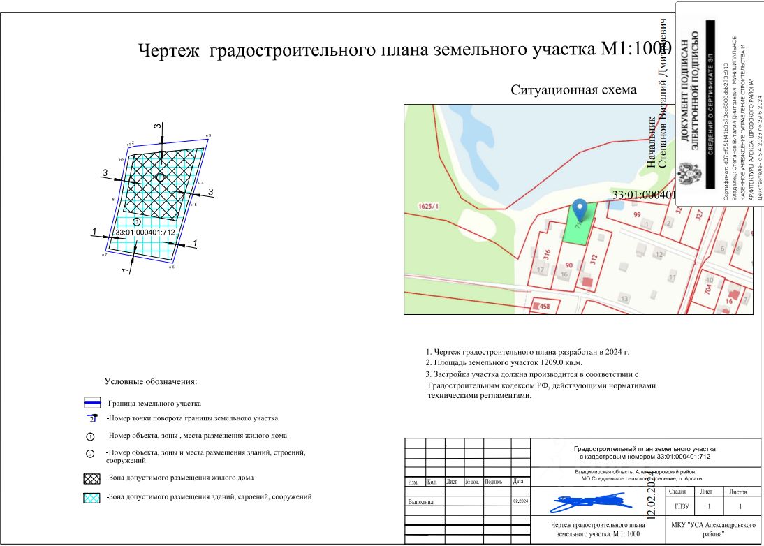Click the crosshatched residential zone legend symbol
Image resolution: width=764 pixels, height=546 pixels.
tap(91, 478)
